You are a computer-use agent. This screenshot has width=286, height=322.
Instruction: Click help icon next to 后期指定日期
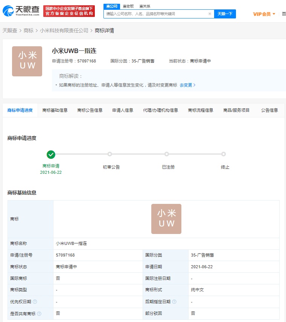click(174, 302)
